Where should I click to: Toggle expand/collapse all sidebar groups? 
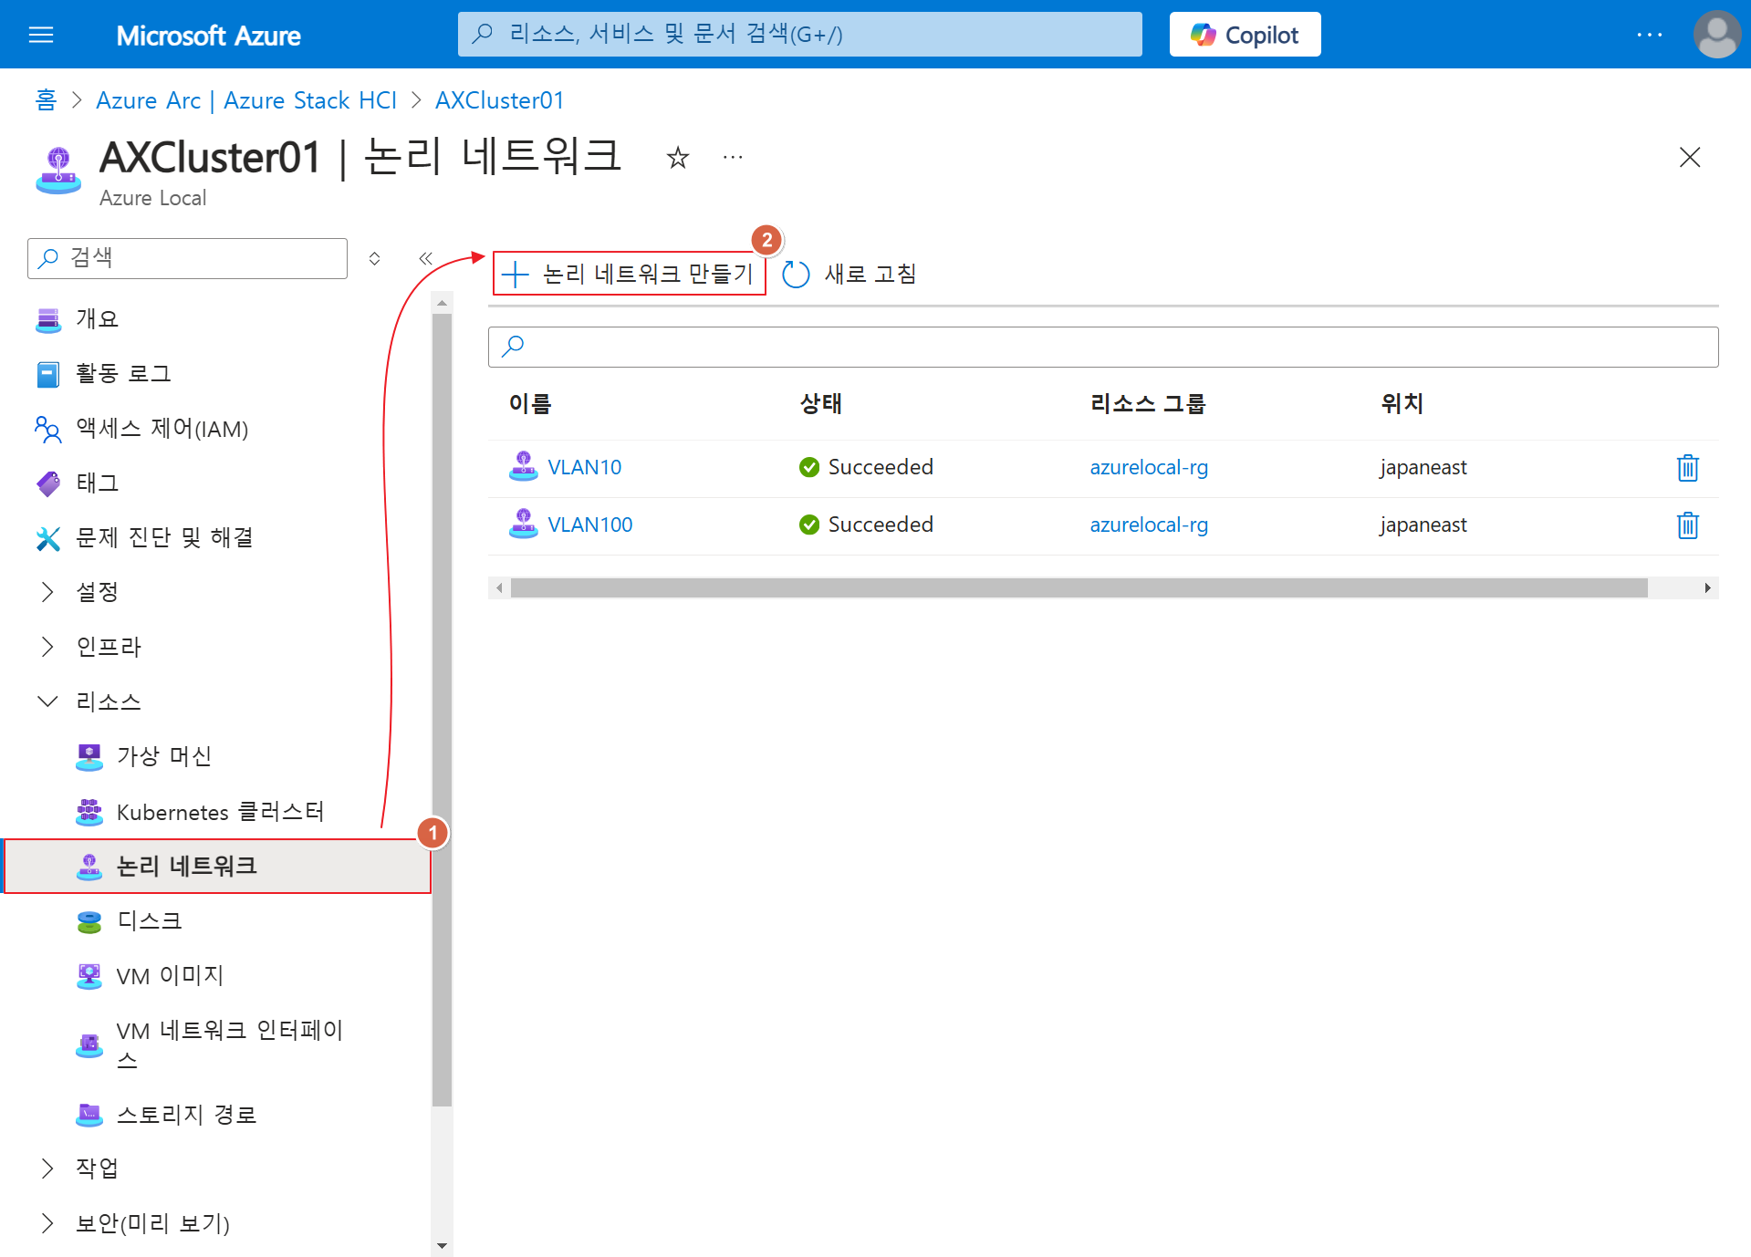click(x=374, y=258)
